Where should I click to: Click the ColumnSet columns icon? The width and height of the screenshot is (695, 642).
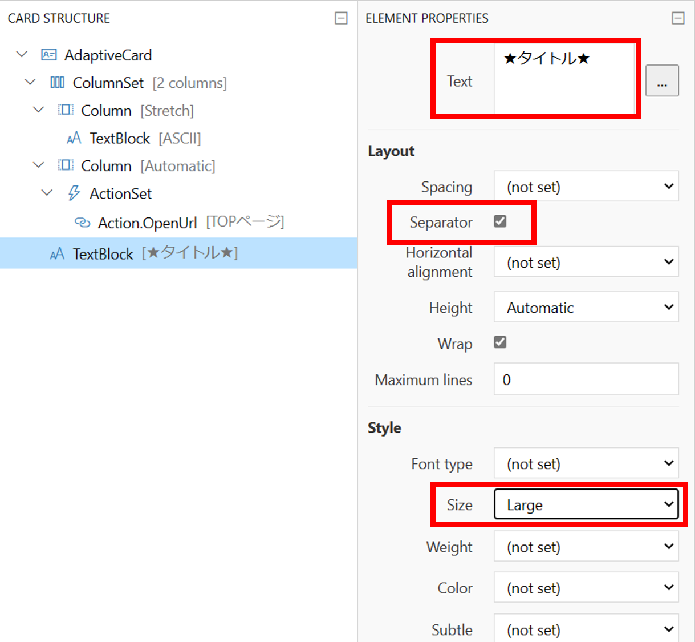[58, 83]
